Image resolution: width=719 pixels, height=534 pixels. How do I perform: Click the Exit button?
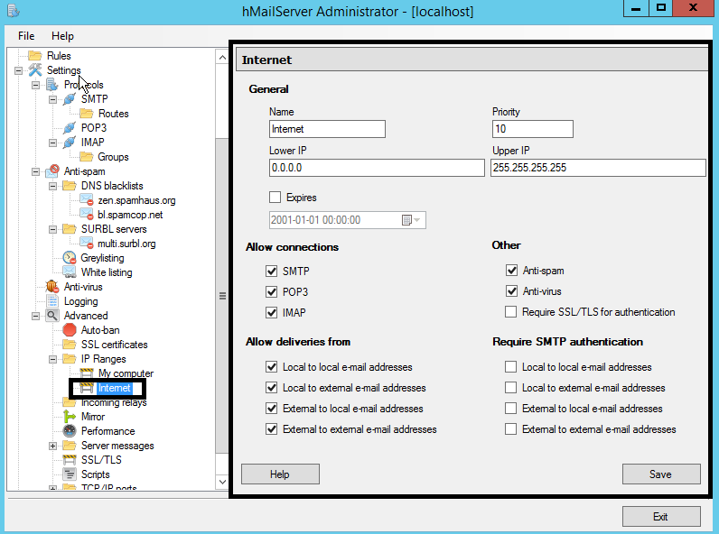tap(661, 517)
